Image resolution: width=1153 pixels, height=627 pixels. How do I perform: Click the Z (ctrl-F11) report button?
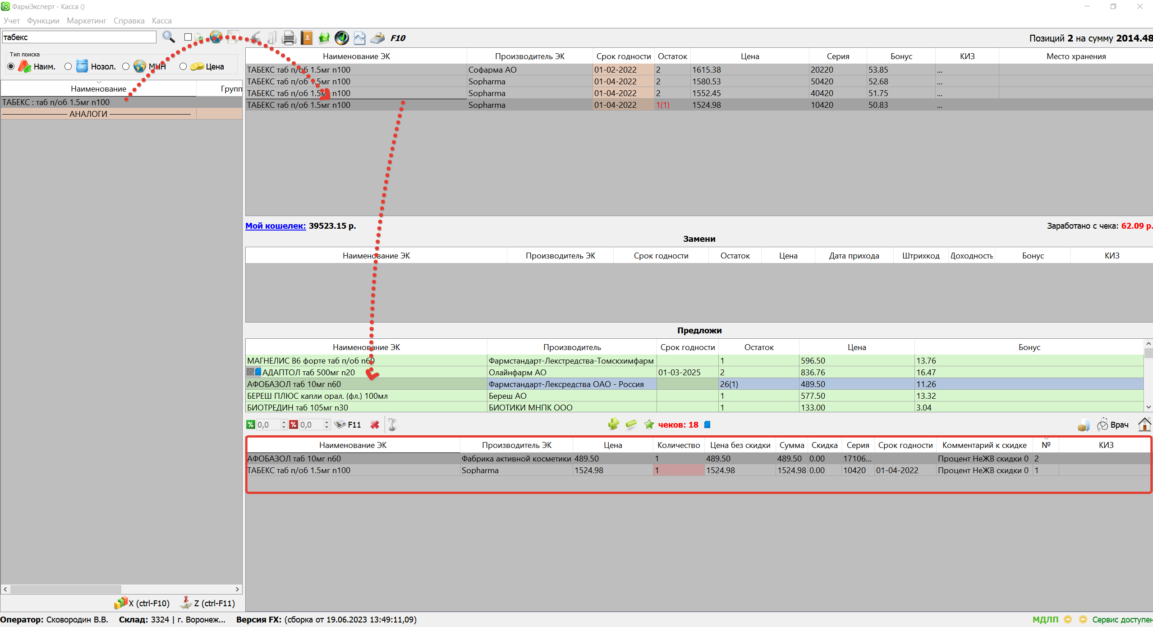click(x=208, y=603)
